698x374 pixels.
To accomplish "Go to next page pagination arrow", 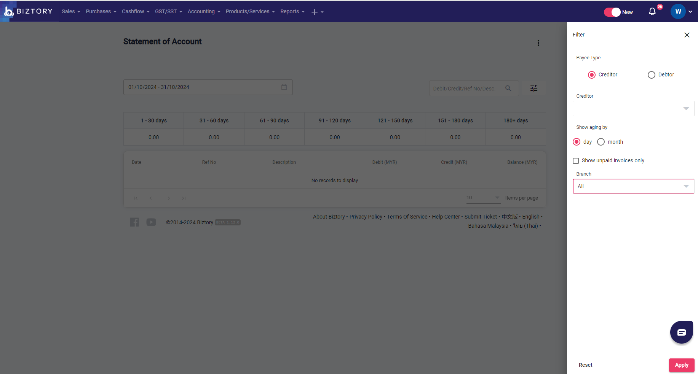I will tap(169, 198).
